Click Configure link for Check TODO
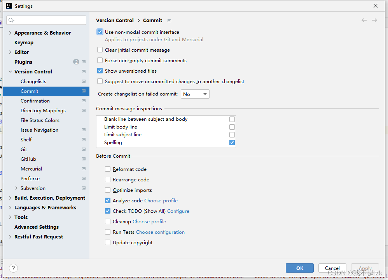Screen dimensions: 388x280 (x=178, y=211)
